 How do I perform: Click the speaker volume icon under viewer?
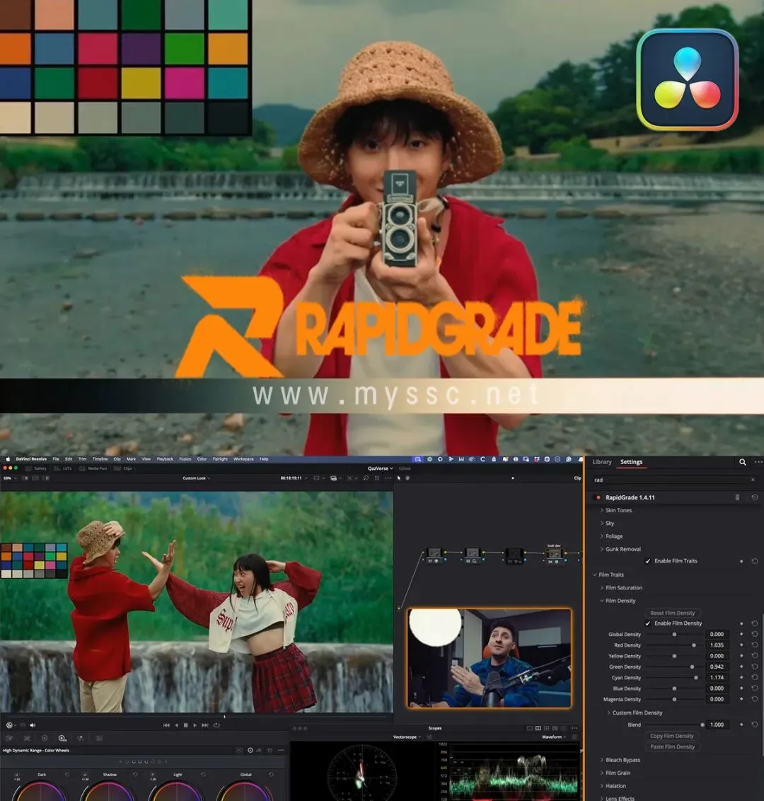[x=33, y=725]
